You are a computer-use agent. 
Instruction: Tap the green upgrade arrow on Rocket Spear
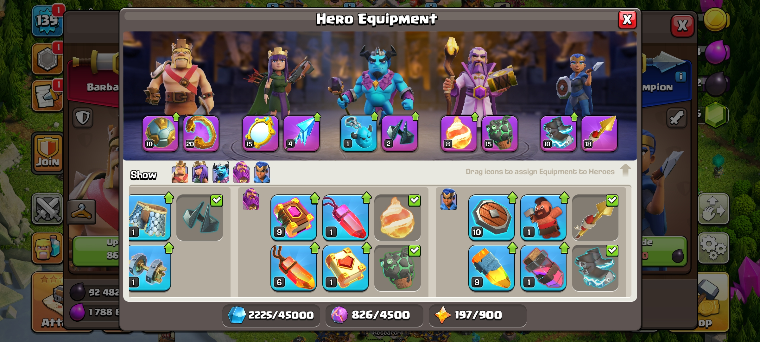pyautogui.click(x=512, y=248)
